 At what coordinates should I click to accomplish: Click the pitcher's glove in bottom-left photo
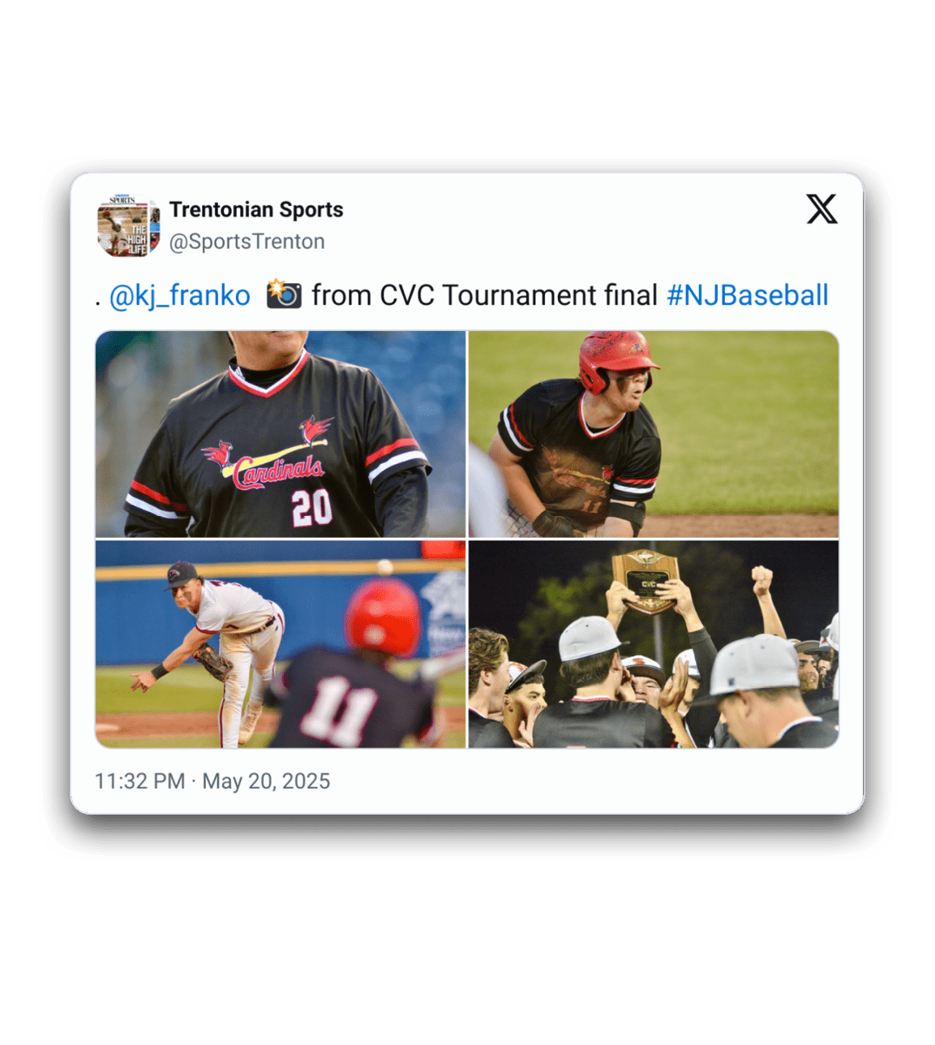[212, 661]
